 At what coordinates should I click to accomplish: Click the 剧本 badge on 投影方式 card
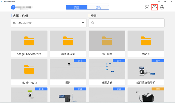click(x=119, y=61)
